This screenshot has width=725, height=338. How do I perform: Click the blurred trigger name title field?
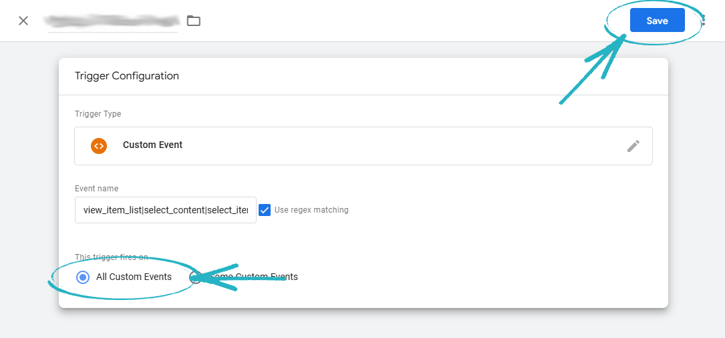coord(111,21)
